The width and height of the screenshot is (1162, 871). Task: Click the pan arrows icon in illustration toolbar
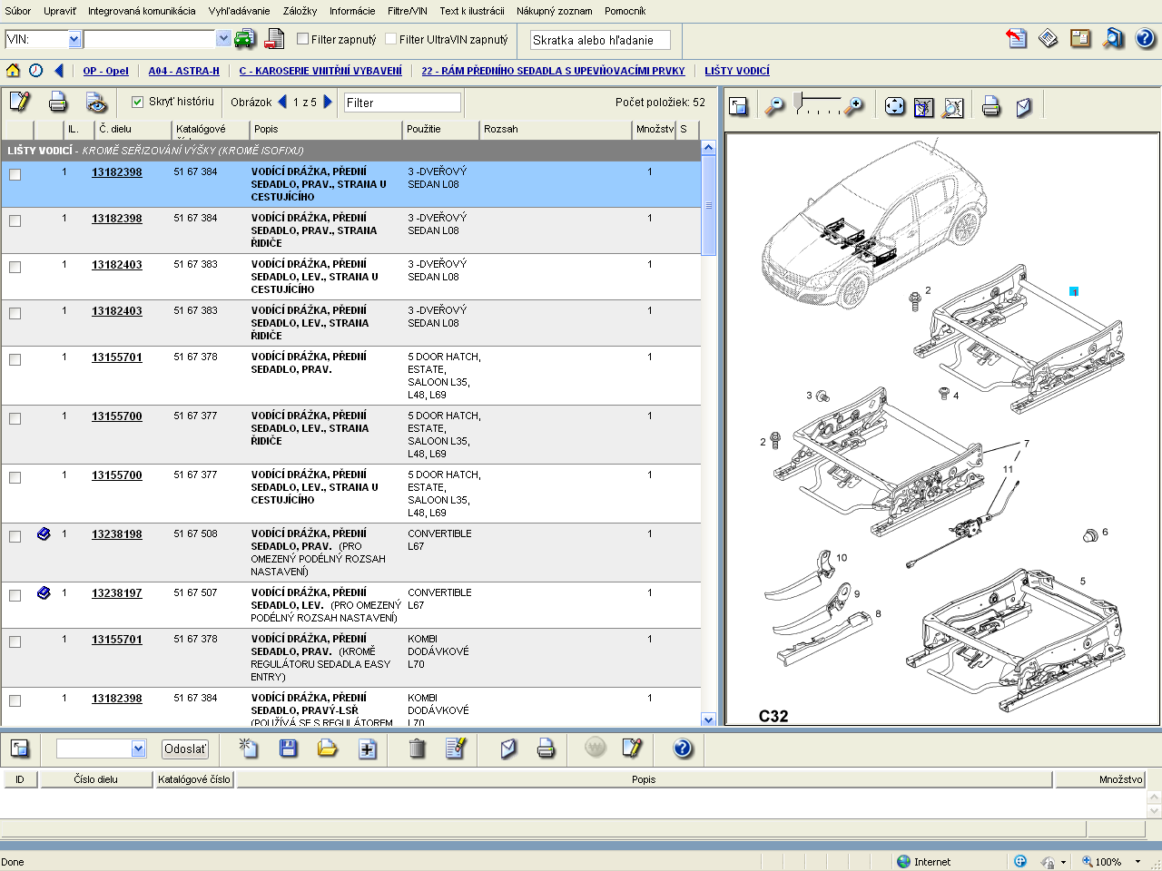(894, 107)
